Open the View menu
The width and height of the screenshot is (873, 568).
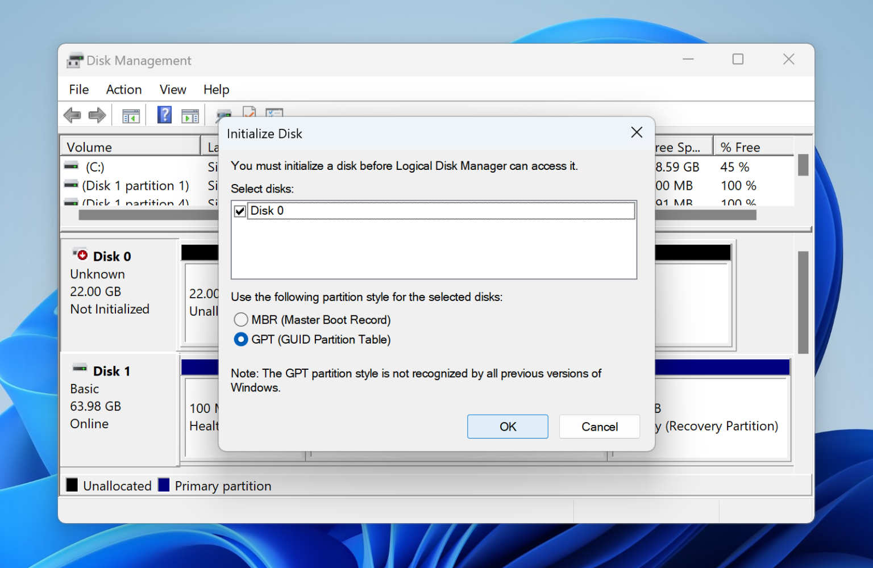(172, 89)
